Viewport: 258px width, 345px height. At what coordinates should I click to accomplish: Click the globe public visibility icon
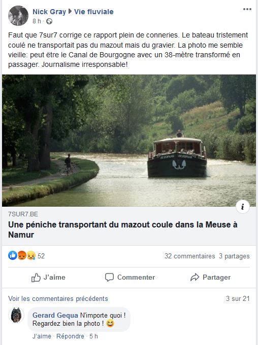49,21
